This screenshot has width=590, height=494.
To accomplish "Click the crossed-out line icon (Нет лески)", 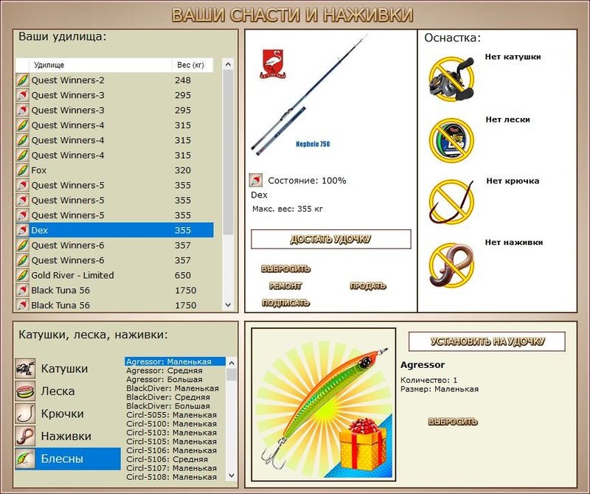I will click(451, 140).
